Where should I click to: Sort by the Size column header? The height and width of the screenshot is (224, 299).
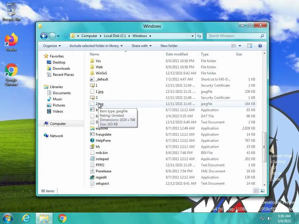(x=239, y=54)
